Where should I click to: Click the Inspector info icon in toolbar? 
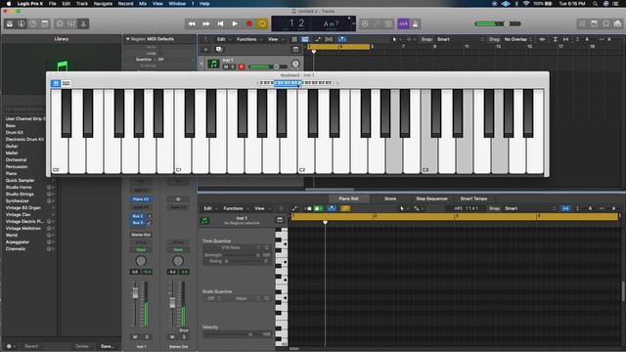tap(22, 23)
